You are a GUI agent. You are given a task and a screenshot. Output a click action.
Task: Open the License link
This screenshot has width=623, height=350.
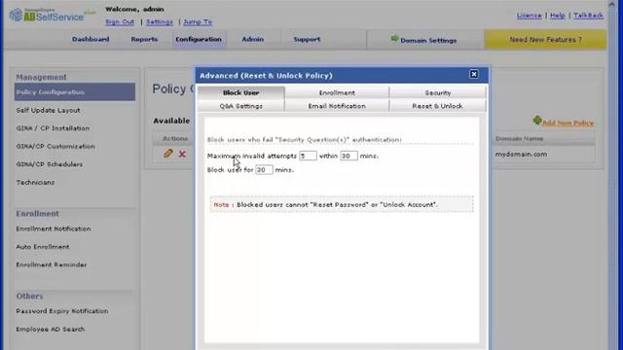529,16
